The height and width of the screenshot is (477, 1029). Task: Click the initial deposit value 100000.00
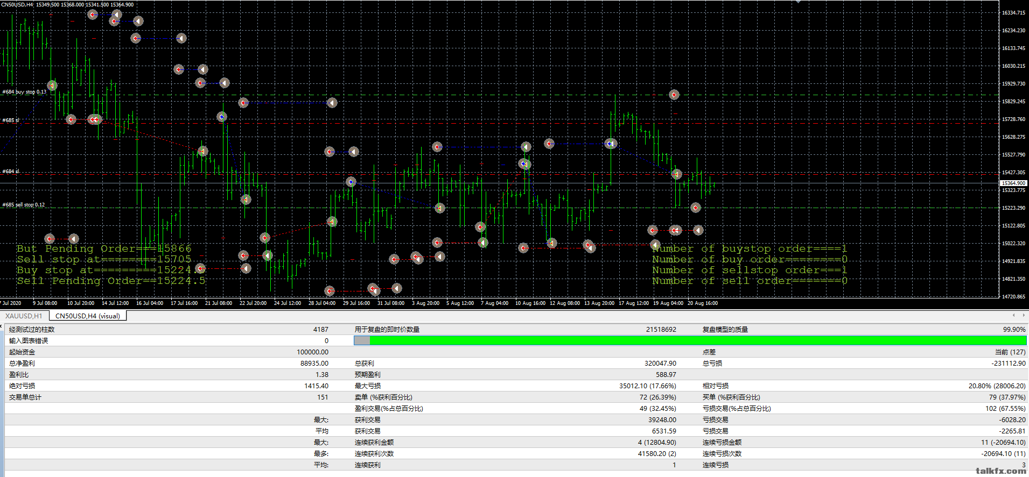(312, 352)
